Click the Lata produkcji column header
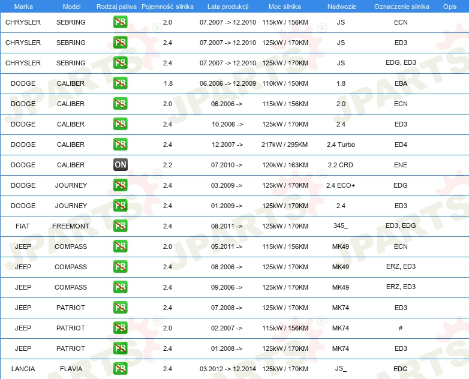Viewport: 469px width, 379px height. click(228, 7)
